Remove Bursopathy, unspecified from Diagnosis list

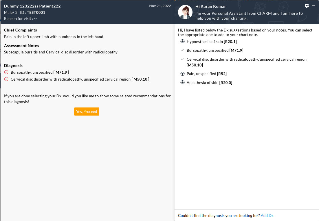(x=6, y=72)
